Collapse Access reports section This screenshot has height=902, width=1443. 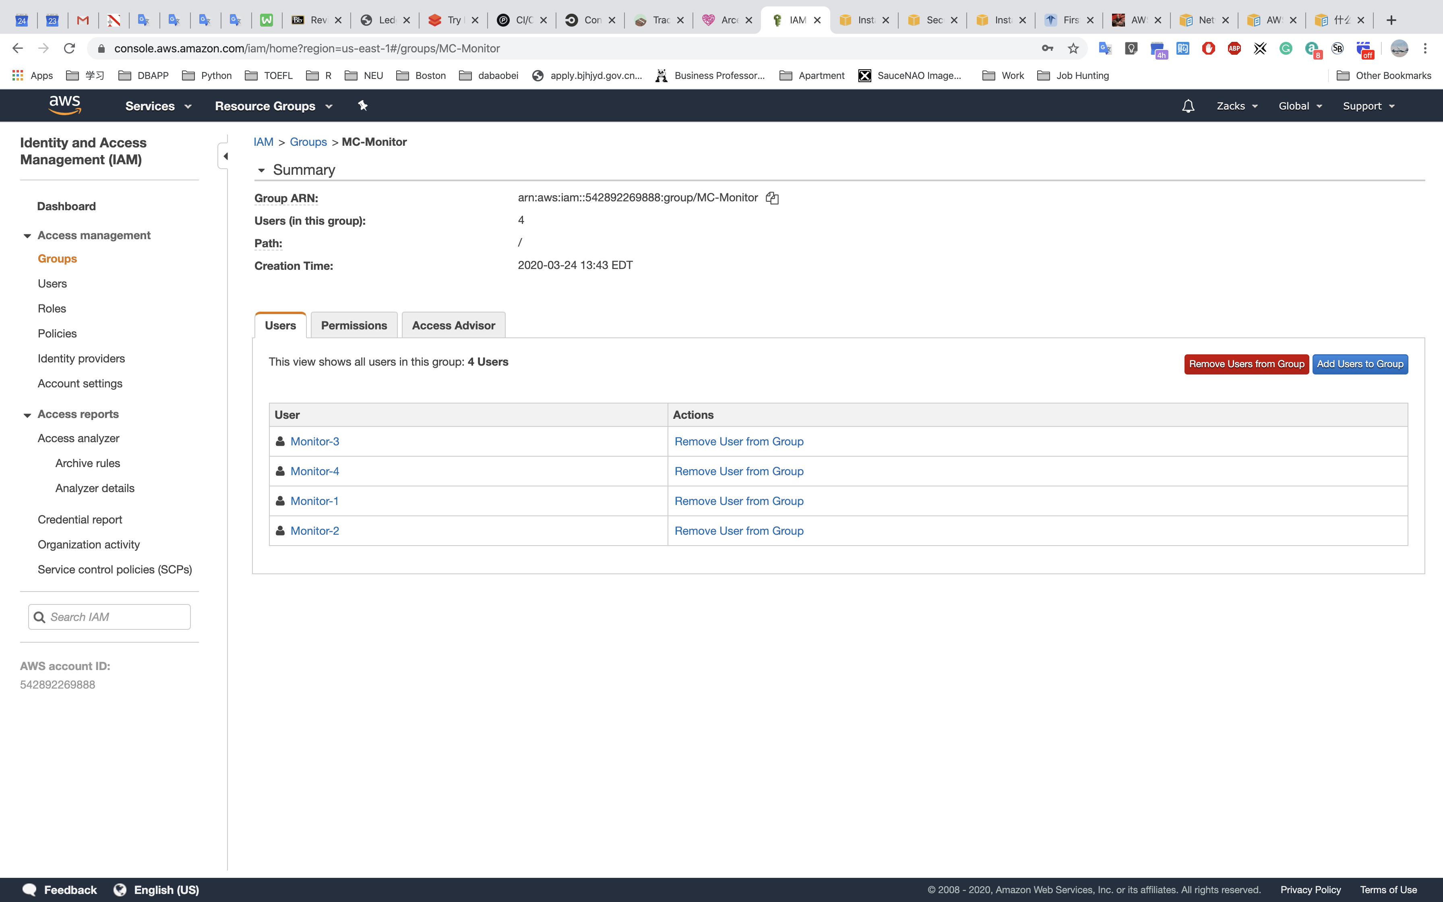click(27, 415)
